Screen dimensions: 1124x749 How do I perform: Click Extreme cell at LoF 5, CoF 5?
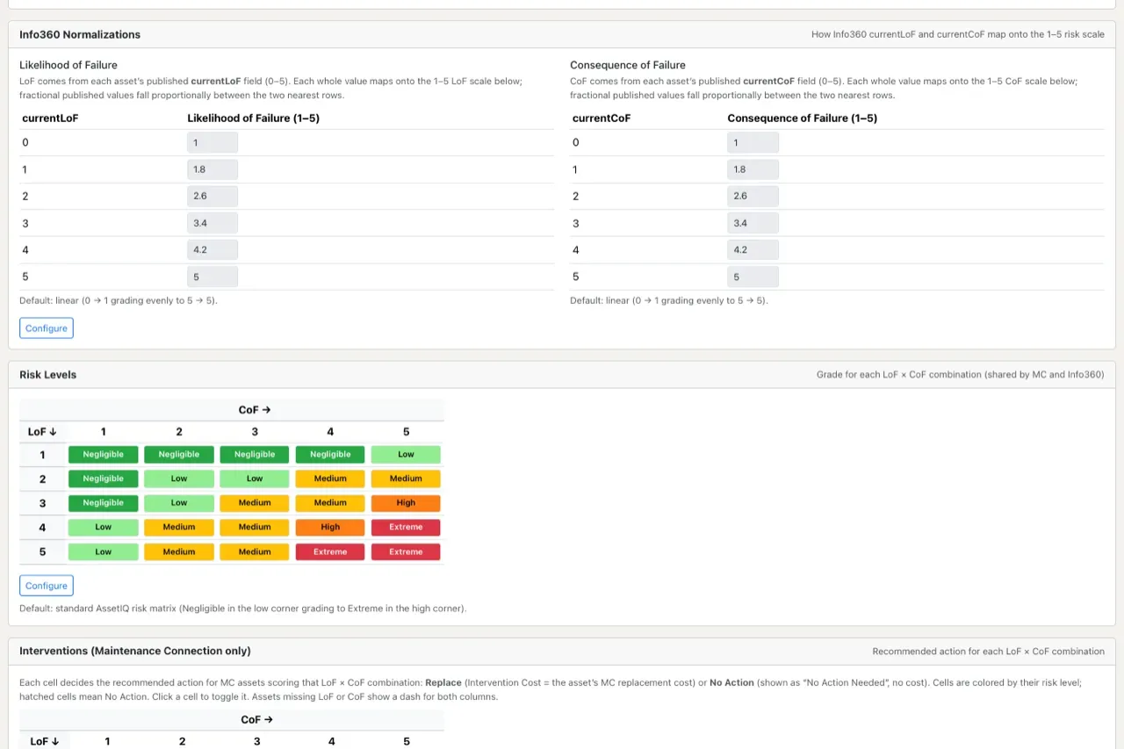tap(406, 552)
